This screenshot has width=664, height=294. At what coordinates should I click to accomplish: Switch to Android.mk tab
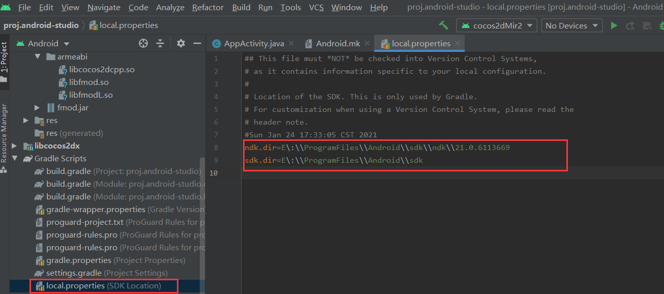(x=338, y=44)
